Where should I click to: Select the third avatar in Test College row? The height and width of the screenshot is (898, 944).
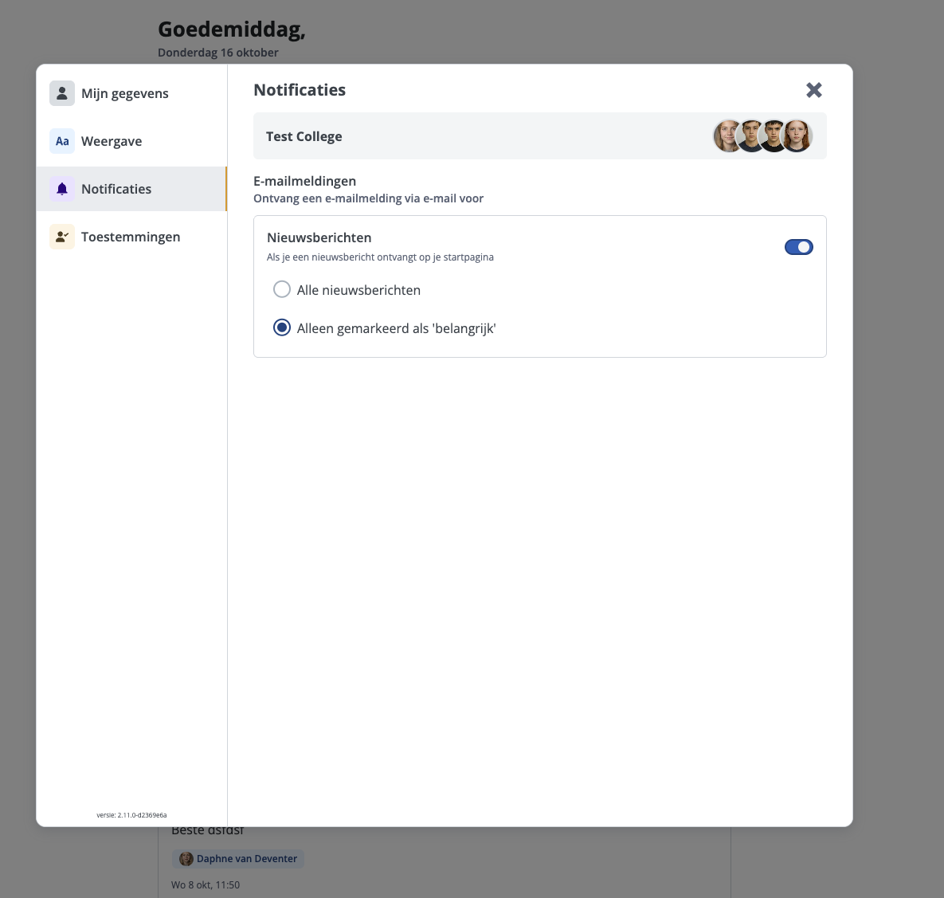click(x=773, y=136)
